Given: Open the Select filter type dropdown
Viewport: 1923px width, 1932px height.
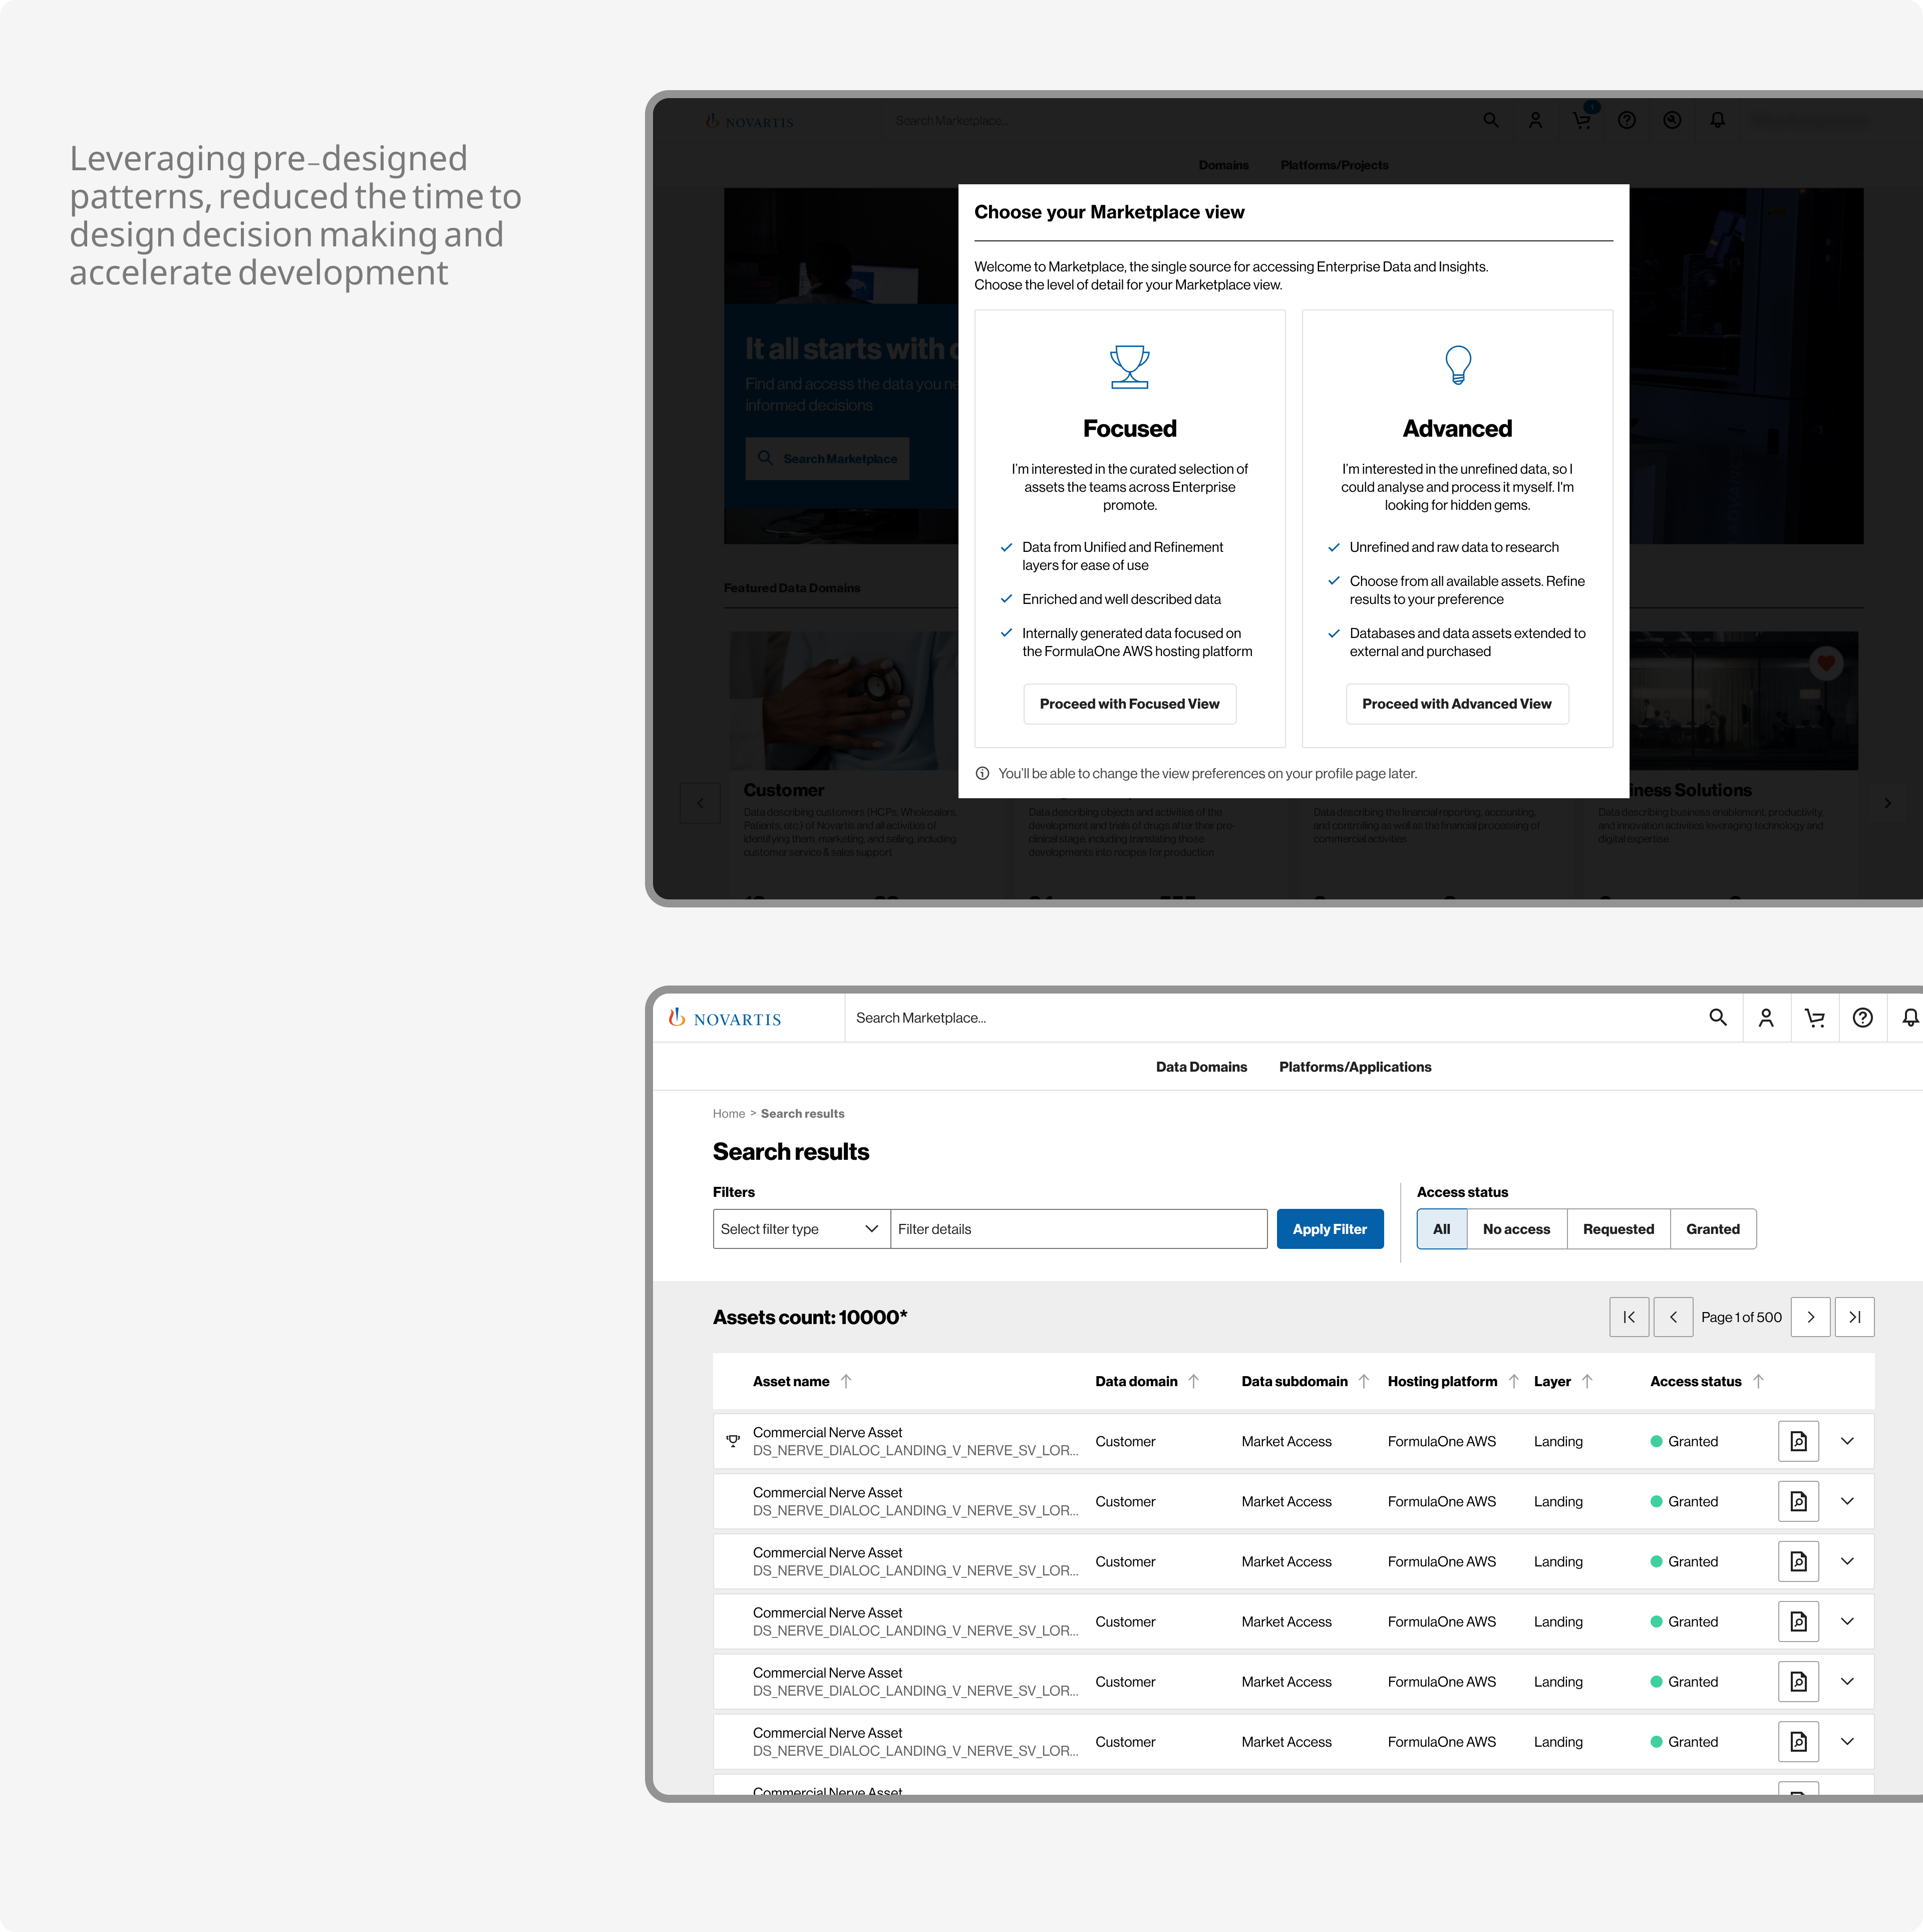Looking at the screenshot, I should [801, 1229].
